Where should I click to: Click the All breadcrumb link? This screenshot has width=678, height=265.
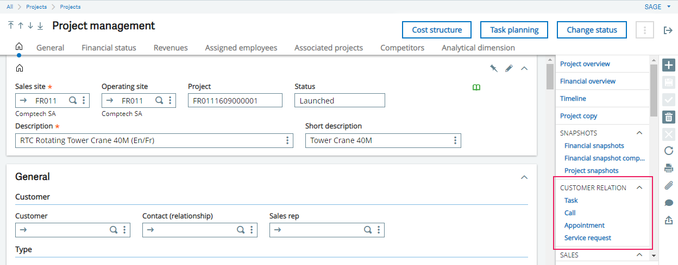click(x=10, y=7)
